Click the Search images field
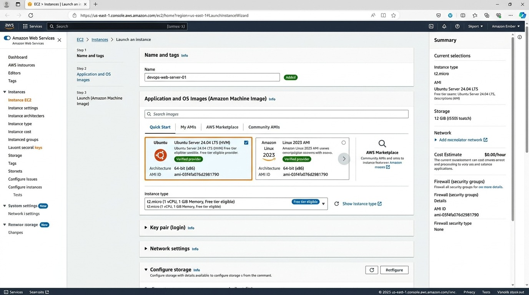 pyautogui.click(x=276, y=114)
